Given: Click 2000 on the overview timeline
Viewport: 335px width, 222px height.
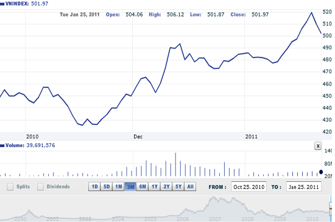Looking at the screenshot, I should coord(21,219).
